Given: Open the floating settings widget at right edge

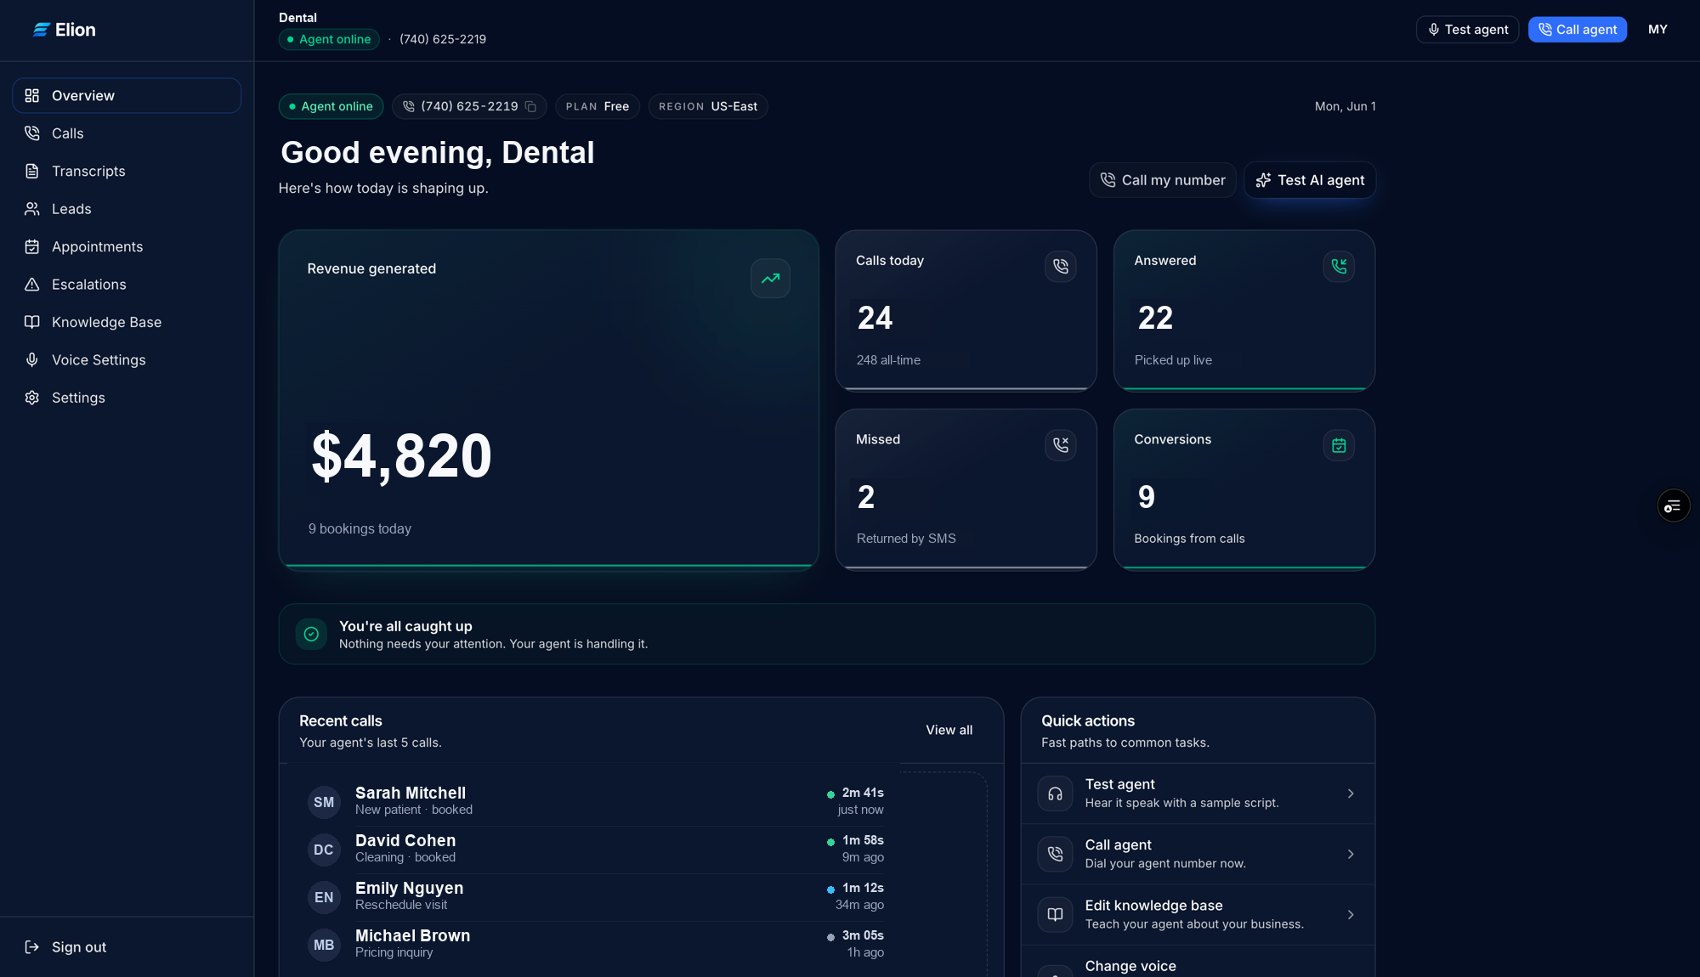Looking at the screenshot, I should coord(1673,506).
